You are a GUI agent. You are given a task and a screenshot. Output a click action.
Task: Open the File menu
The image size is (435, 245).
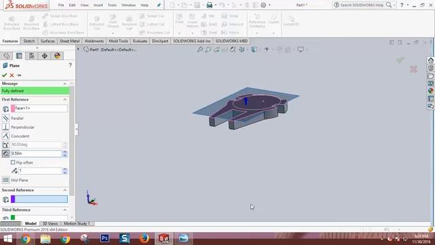point(61,5)
